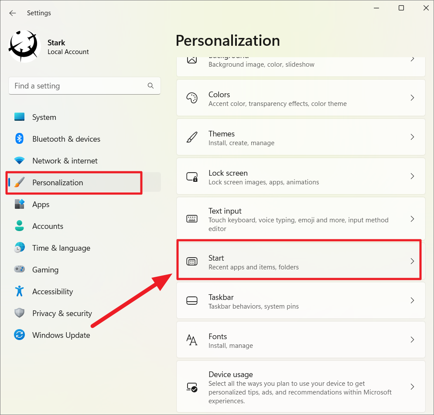434x415 pixels.
Task: Open Time & language settings
Action: click(x=61, y=248)
